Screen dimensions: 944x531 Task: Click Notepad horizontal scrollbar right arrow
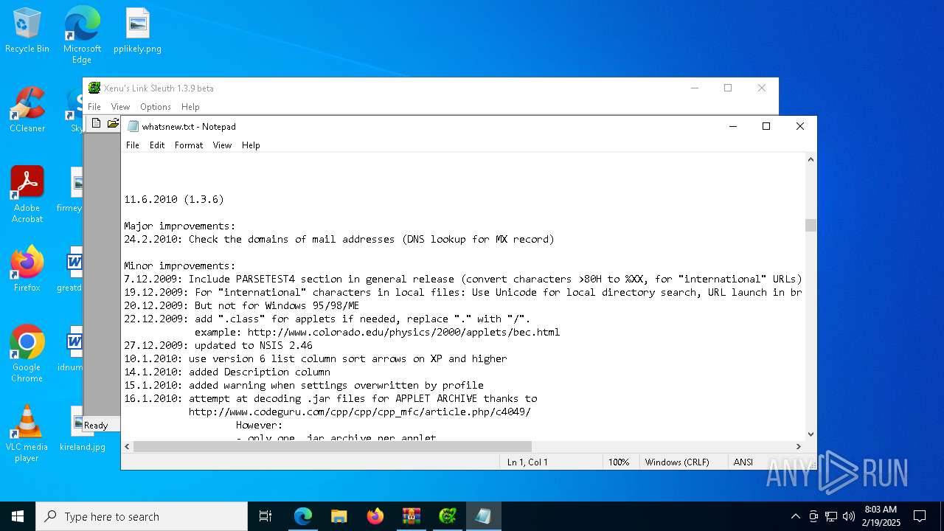(x=798, y=446)
